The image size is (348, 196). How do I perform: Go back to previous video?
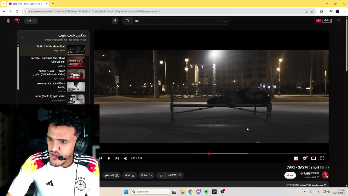coord(101,158)
